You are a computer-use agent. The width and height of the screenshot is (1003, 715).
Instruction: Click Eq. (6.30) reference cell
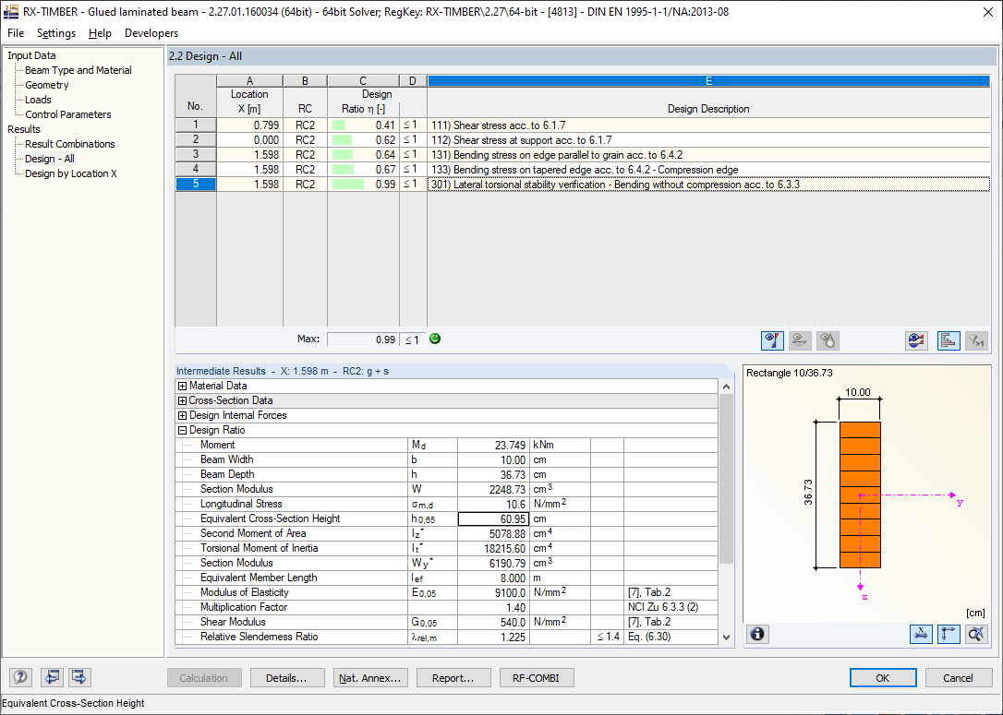pos(671,637)
